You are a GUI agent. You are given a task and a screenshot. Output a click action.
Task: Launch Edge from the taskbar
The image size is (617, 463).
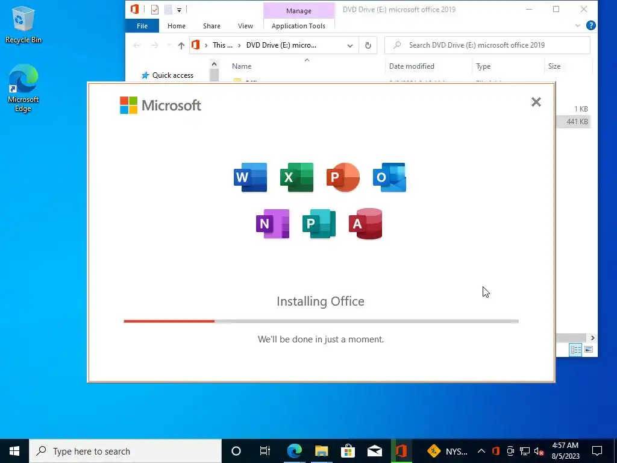294,451
